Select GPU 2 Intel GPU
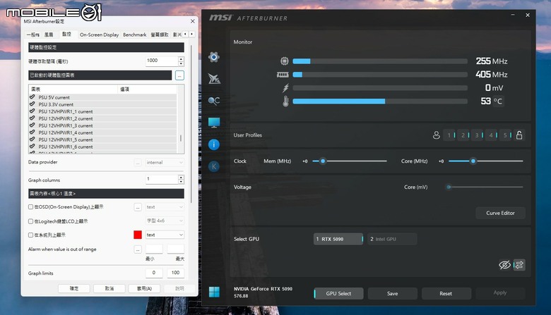 click(x=392, y=239)
